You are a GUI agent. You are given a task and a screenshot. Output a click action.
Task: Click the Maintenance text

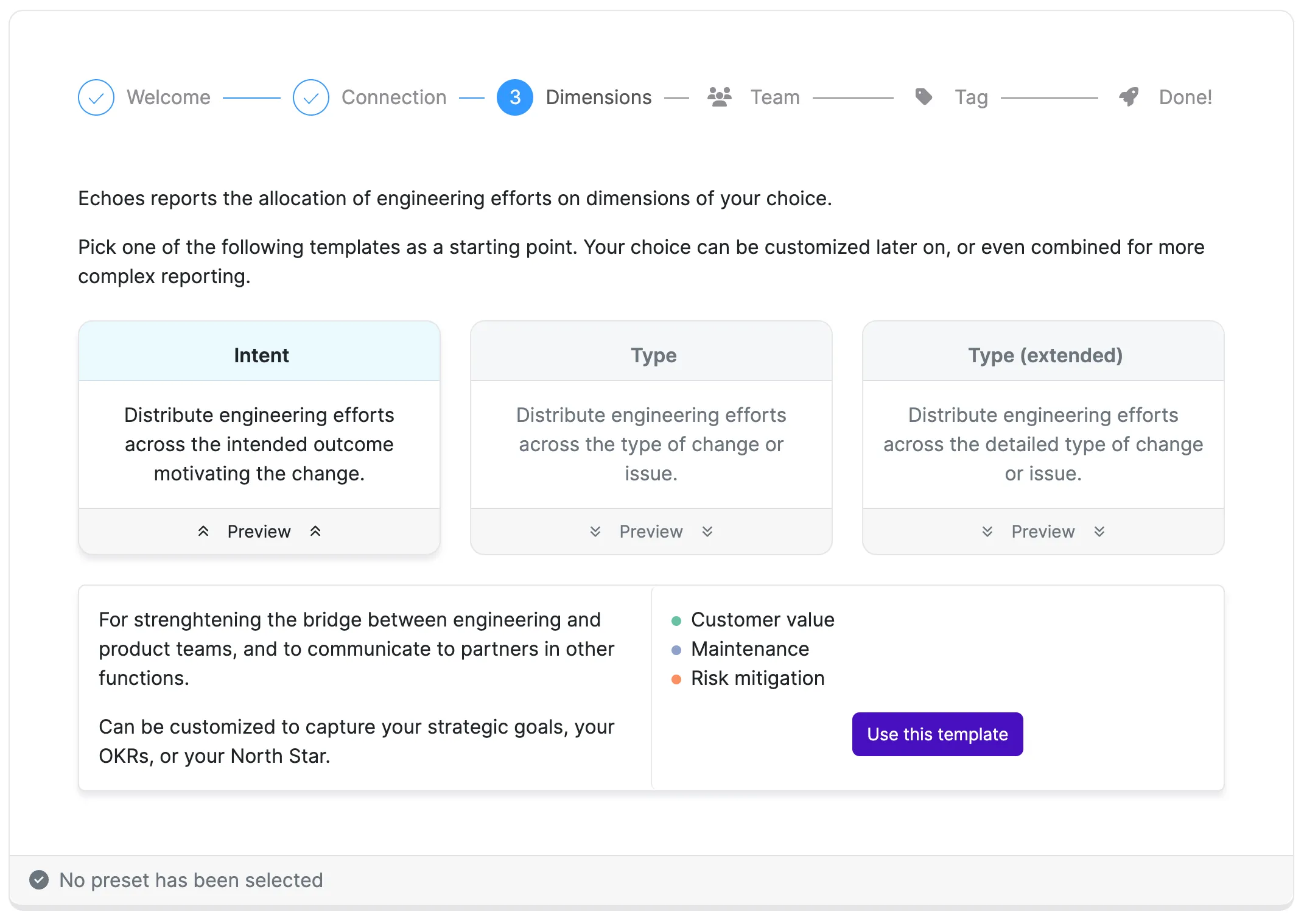[x=750, y=649]
